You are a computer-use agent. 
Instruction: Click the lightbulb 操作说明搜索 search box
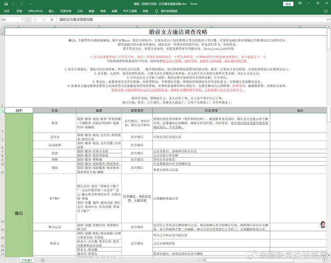pos(167,11)
